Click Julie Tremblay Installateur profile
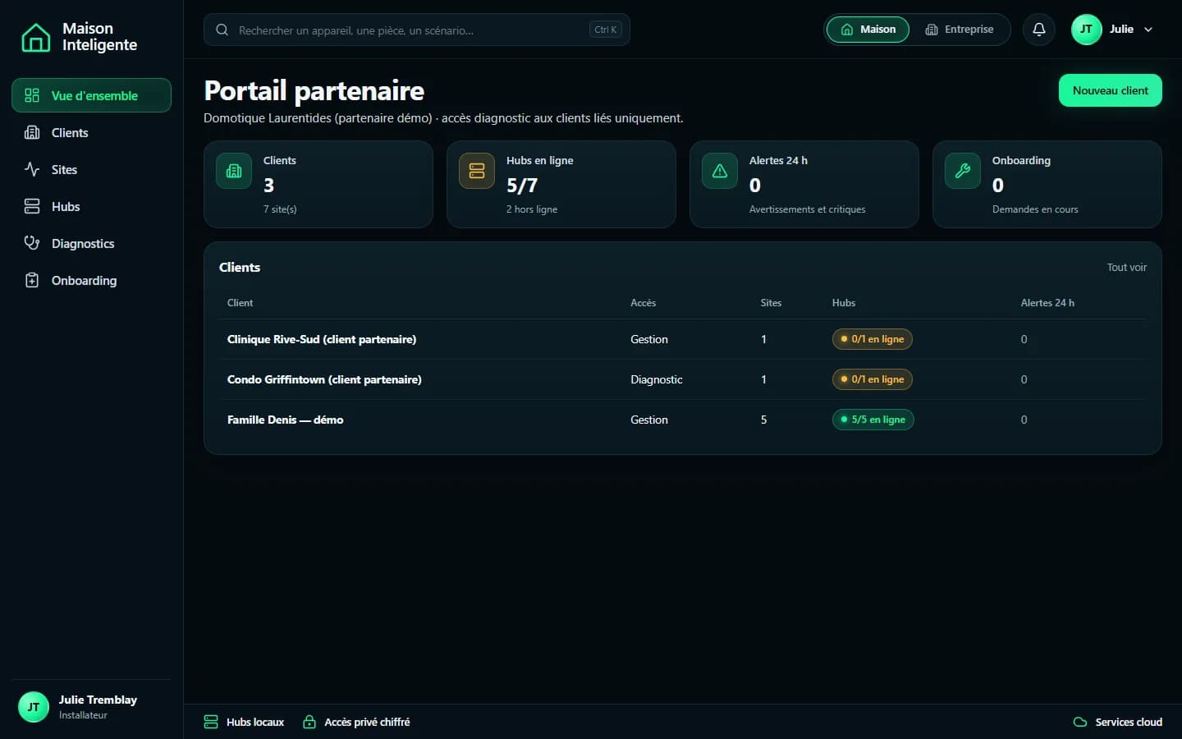This screenshot has width=1182, height=739. pyautogui.click(x=91, y=707)
